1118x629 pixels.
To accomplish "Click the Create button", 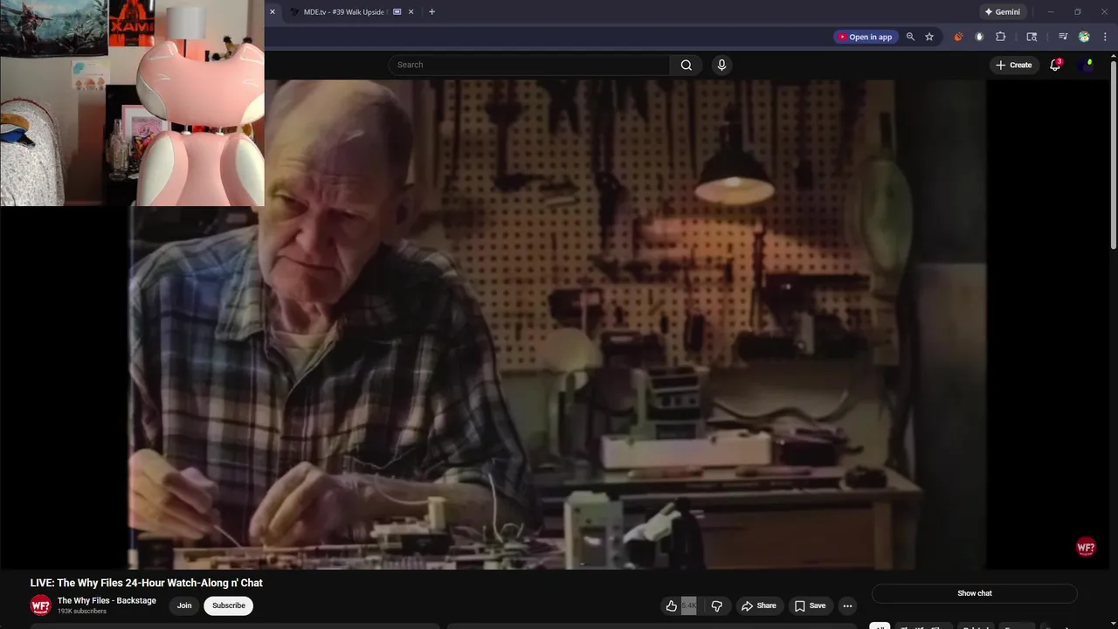I will pyautogui.click(x=1013, y=65).
